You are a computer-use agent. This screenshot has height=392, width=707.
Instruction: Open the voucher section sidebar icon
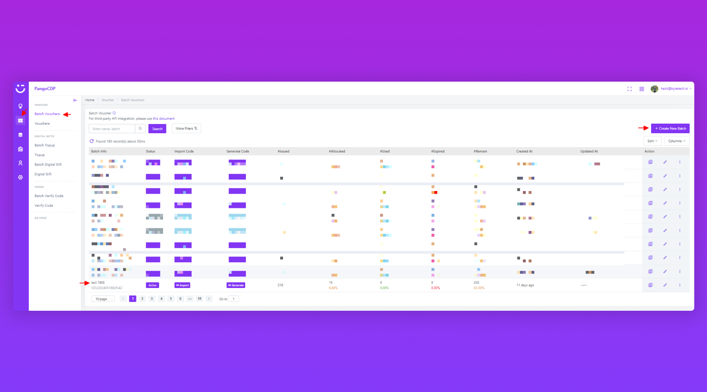pos(20,121)
